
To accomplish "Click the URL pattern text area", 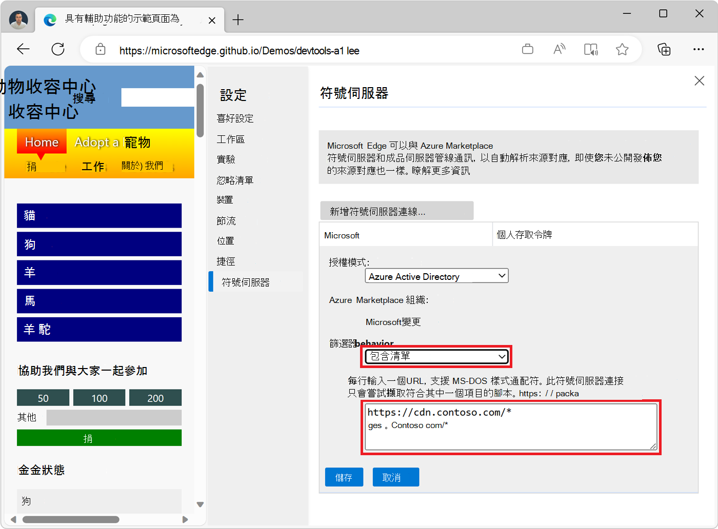I will pos(510,427).
